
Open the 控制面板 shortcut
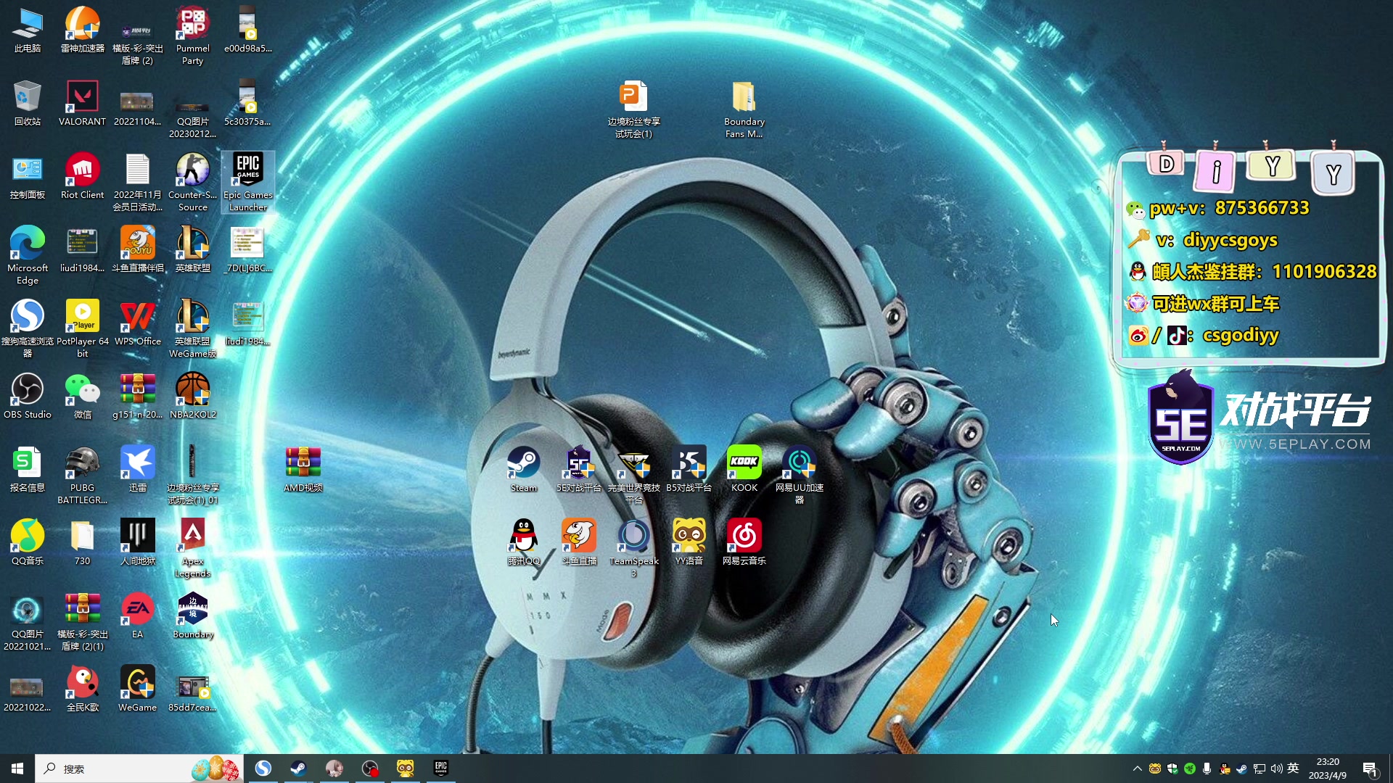tap(27, 175)
